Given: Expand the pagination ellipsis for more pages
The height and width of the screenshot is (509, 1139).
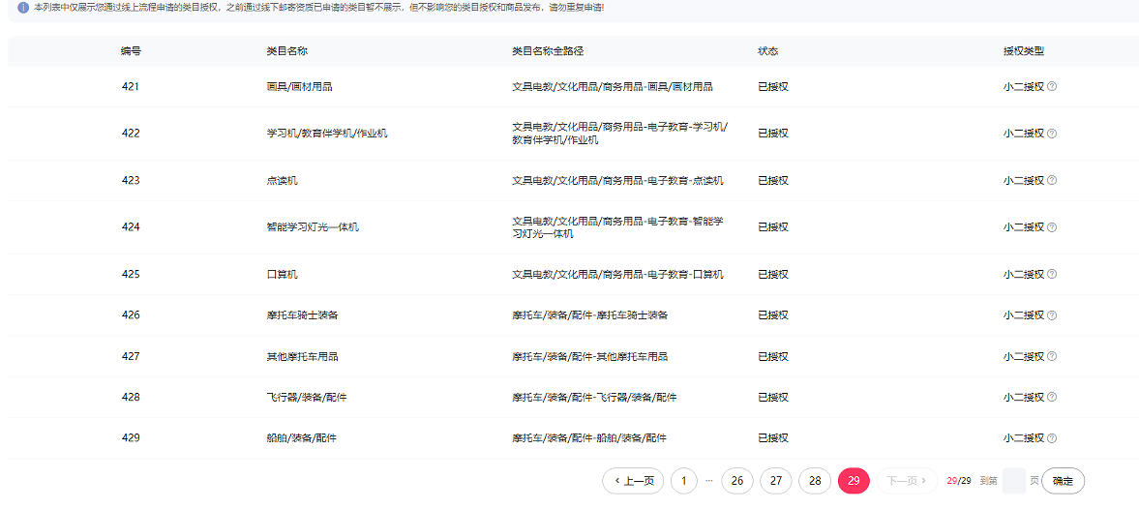Looking at the screenshot, I should pyautogui.click(x=709, y=481).
